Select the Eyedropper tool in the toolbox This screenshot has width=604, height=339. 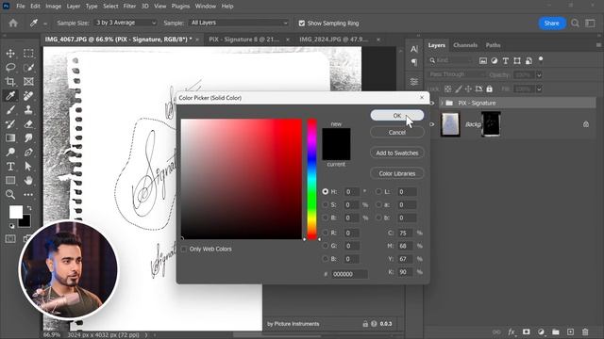point(10,96)
